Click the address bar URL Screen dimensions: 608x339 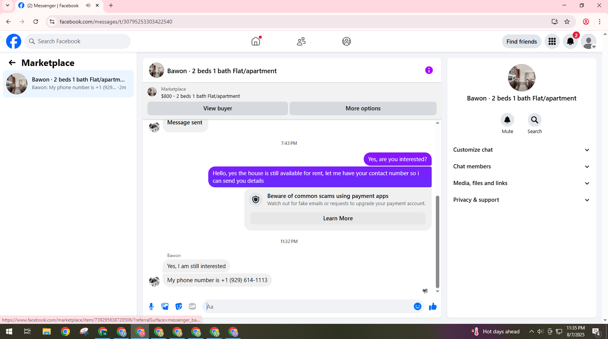coord(116,22)
